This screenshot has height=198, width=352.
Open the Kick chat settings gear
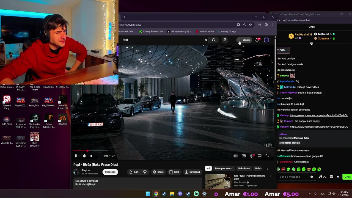[x=338, y=177]
